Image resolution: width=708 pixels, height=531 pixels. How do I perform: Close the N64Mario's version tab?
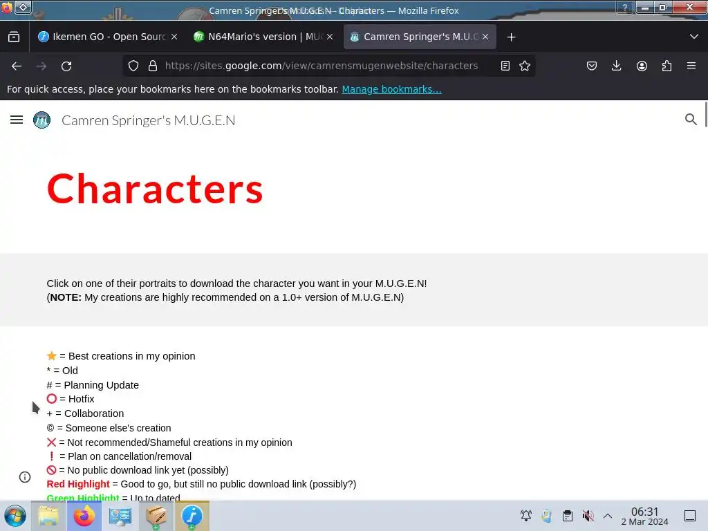pyautogui.click(x=330, y=37)
